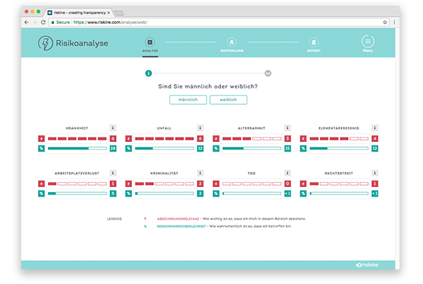Choose the männlich answer button

pyautogui.click(x=188, y=100)
